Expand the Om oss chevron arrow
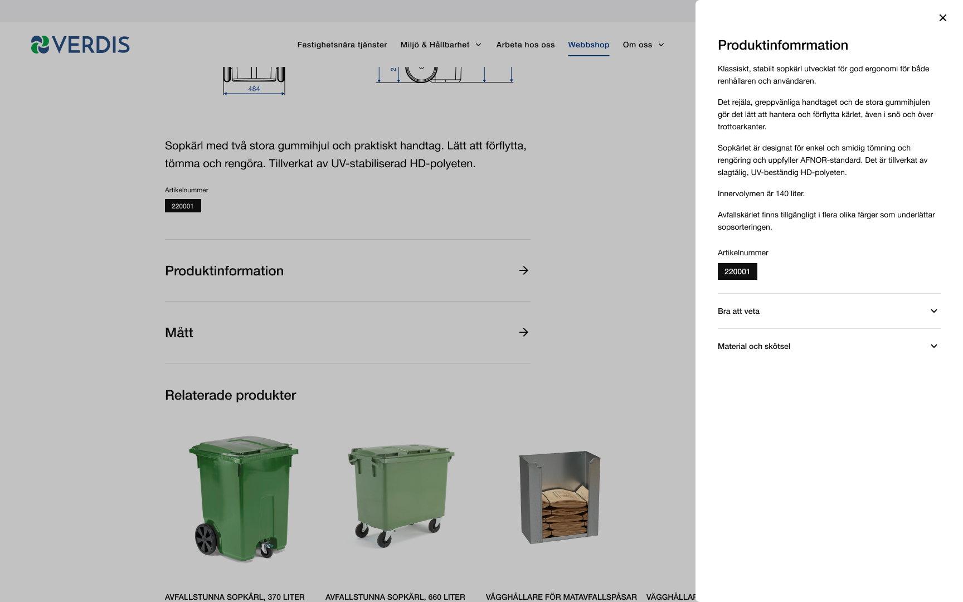Image resolution: width=963 pixels, height=602 pixels. click(661, 45)
